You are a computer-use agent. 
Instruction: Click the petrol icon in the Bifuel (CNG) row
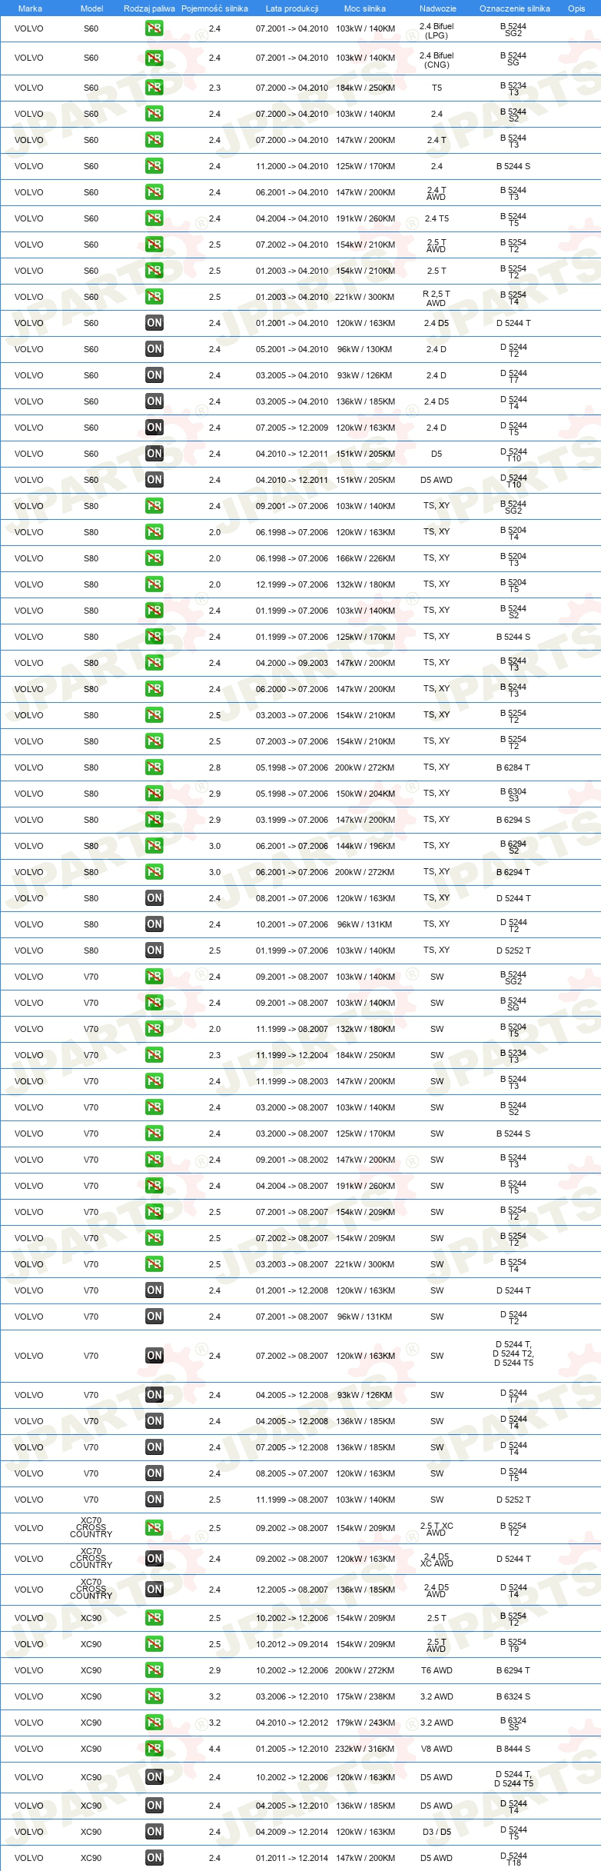click(154, 58)
